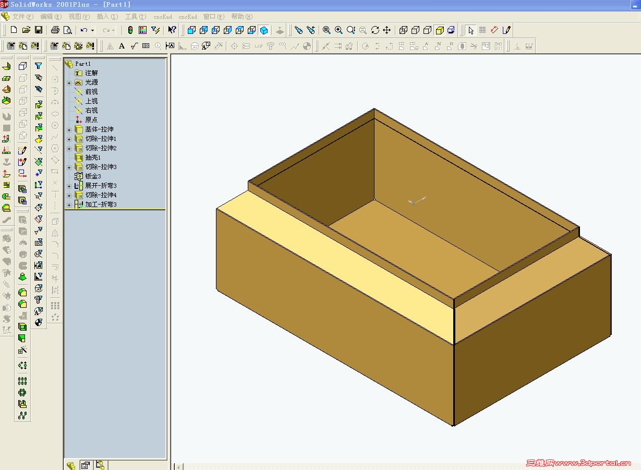The height and width of the screenshot is (470, 641).
Task: Open the 文件(F) menu
Action: [x=22, y=17]
